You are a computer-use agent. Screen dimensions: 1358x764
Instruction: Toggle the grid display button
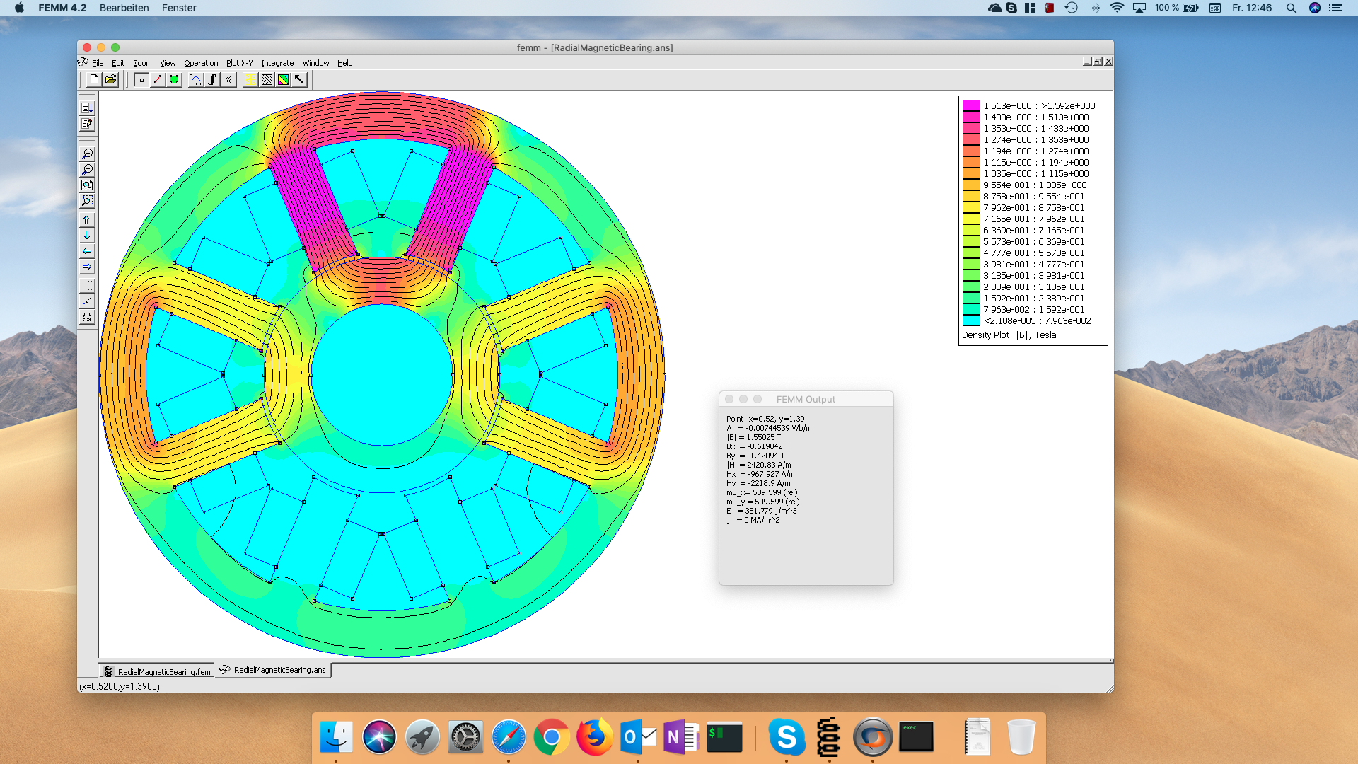tap(87, 284)
